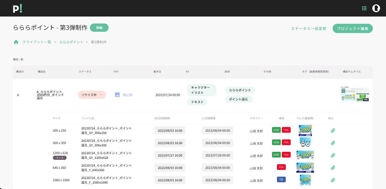Image resolution: width=386 pixels, height=189 pixels.
Task: Open thumbnail for 300 x 250 banner
Action: [305, 130]
